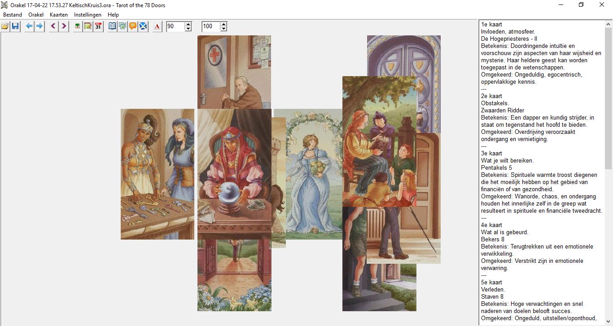613x326 pixels.
Task: Select the card with two women and keys
Action: (x=158, y=174)
